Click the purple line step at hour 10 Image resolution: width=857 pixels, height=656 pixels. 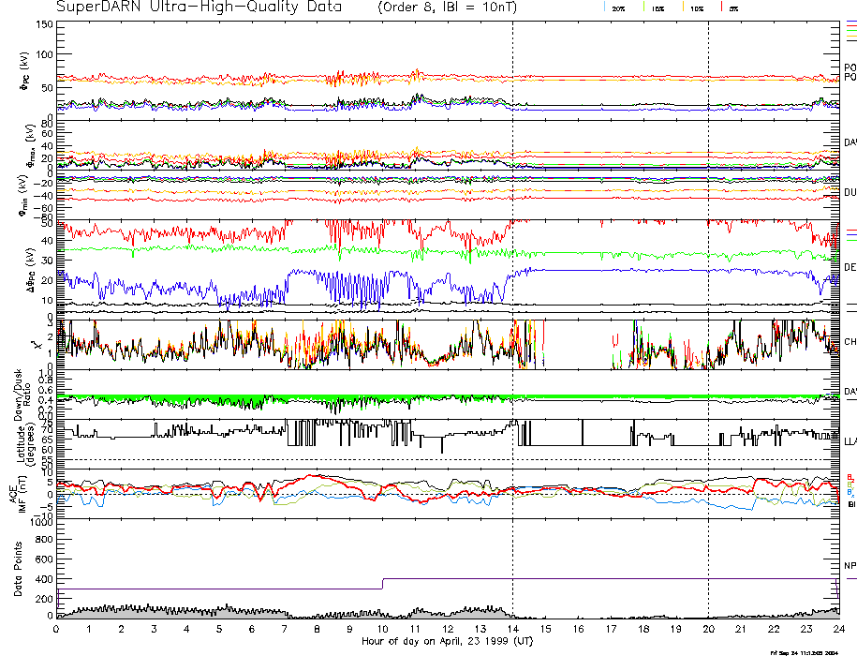click(x=382, y=584)
